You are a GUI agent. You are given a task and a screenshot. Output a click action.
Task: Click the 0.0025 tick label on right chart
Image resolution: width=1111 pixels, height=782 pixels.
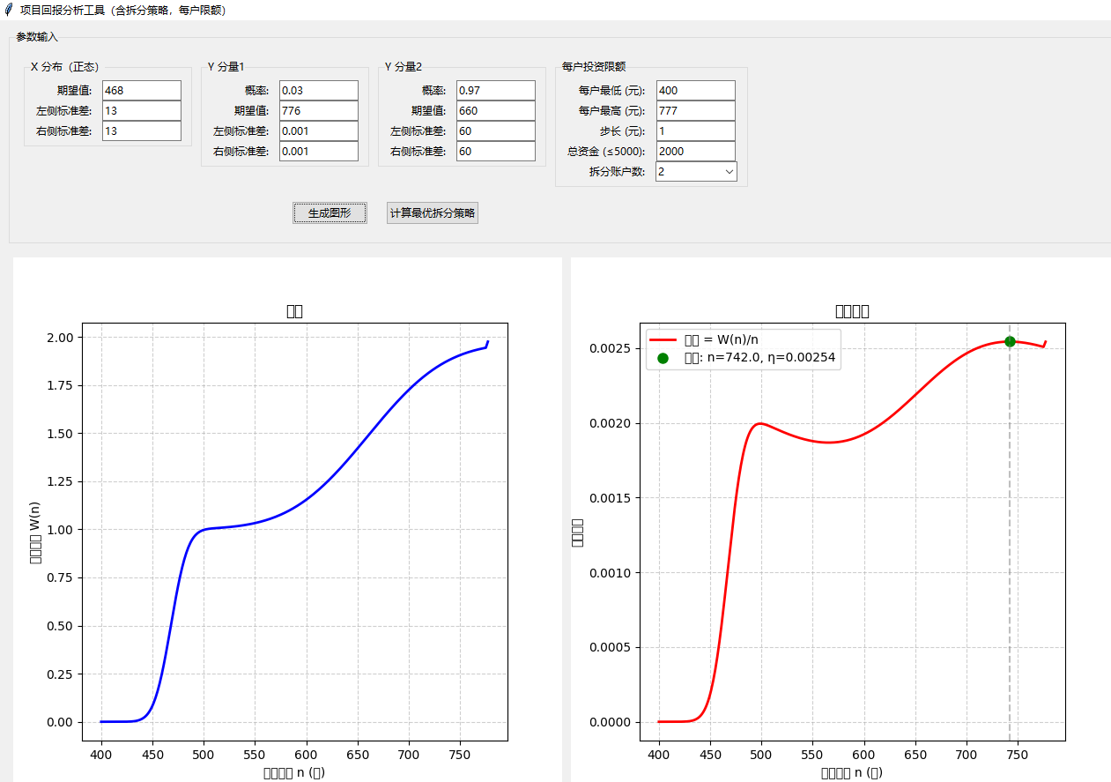pos(611,348)
